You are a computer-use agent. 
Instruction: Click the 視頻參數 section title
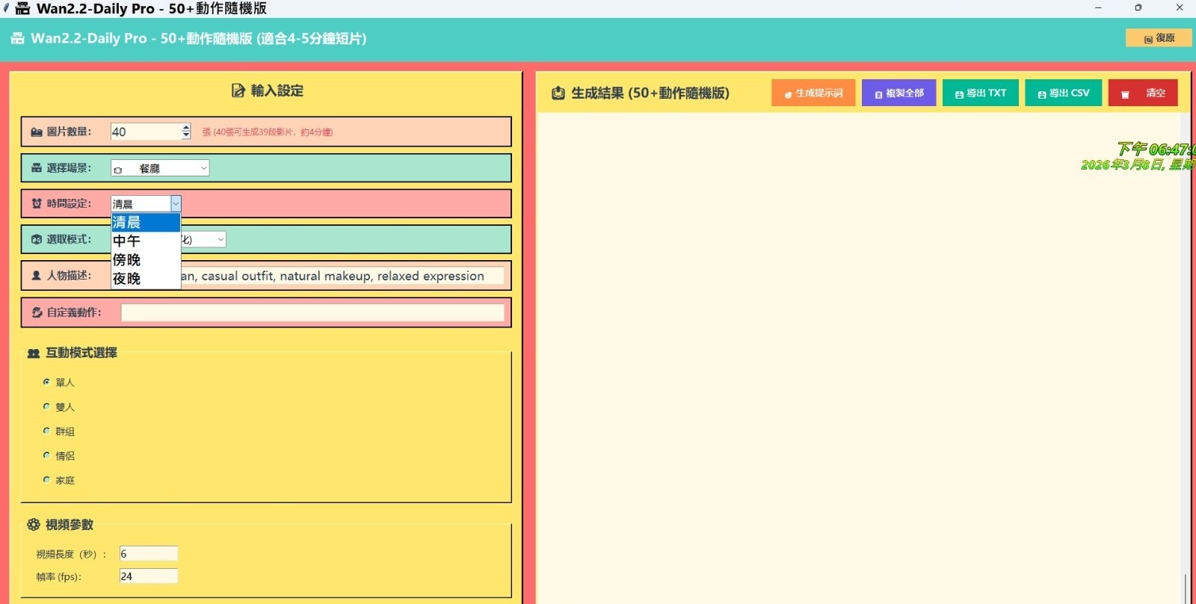(70, 525)
